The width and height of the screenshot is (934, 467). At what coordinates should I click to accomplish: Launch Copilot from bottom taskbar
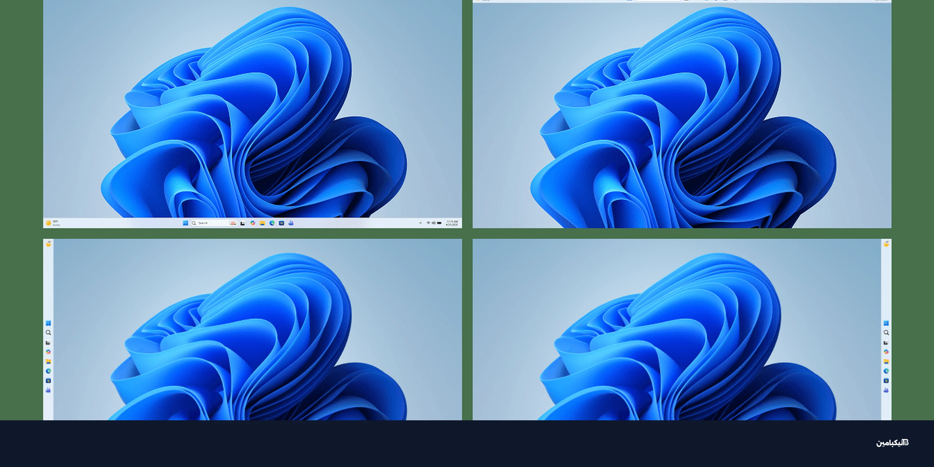(252, 223)
